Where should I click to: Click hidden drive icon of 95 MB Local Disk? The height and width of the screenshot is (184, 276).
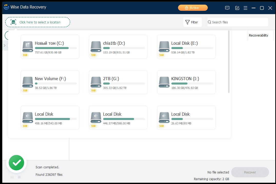pos(164,117)
